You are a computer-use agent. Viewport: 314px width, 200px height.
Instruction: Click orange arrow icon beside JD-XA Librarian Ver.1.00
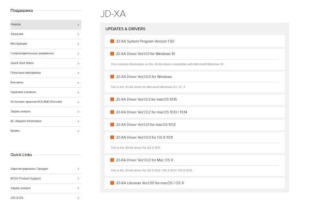[112, 183]
